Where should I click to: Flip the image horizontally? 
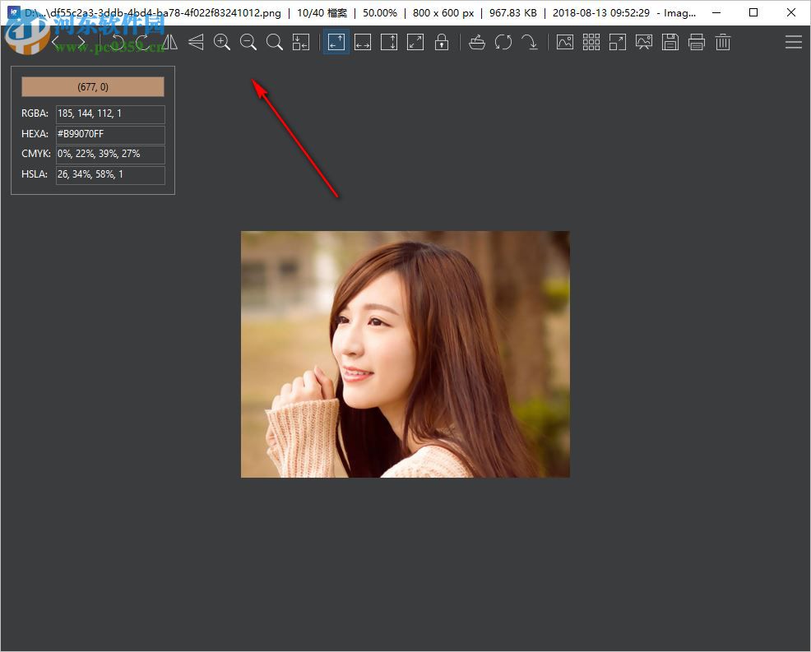[169, 42]
